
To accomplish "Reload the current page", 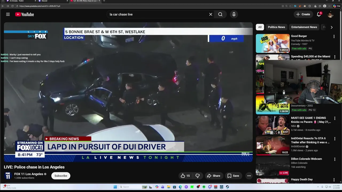I will click(12, 6).
